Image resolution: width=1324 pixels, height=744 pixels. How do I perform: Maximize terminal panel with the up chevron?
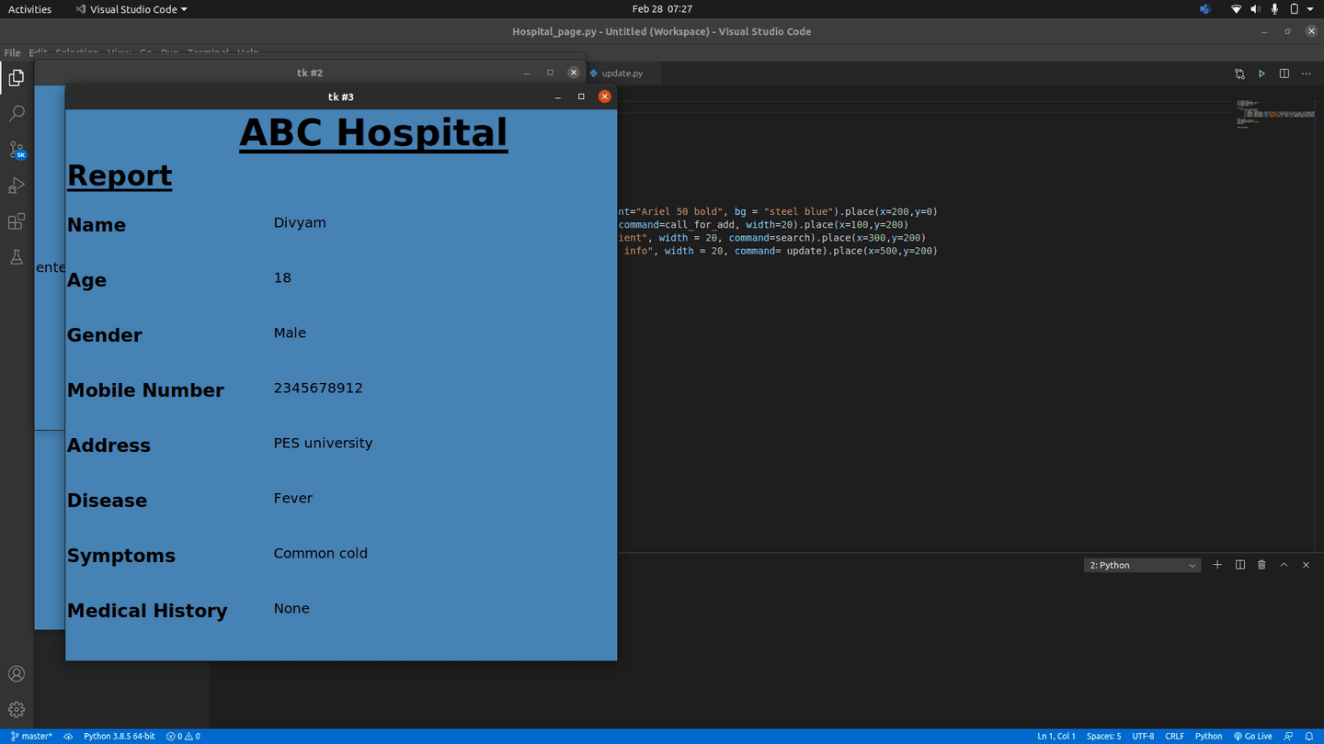tap(1284, 565)
